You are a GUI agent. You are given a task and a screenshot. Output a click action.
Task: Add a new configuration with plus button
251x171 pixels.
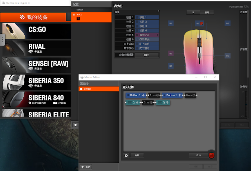[x=76, y=125]
